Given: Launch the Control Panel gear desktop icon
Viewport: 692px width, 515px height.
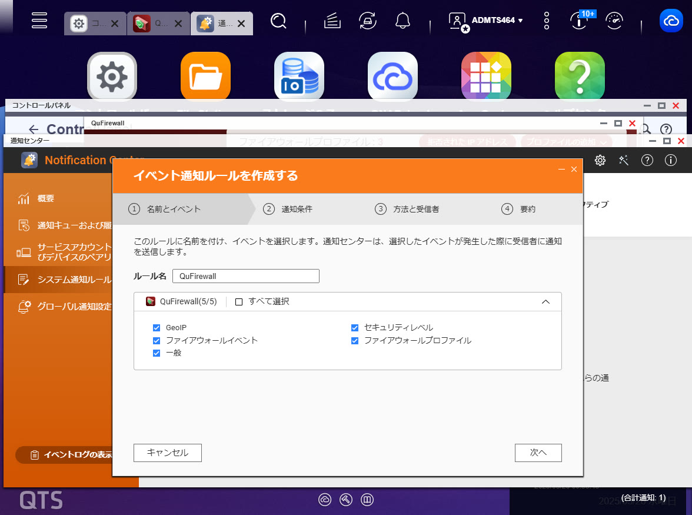Looking at the screenshot, I should (x=112, y=77).
